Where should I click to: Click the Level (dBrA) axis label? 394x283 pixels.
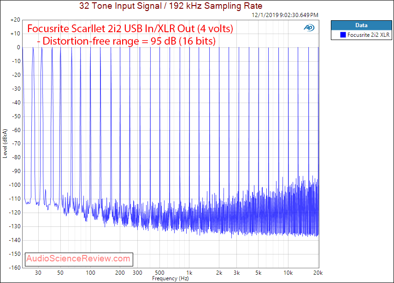click(5, 144)
